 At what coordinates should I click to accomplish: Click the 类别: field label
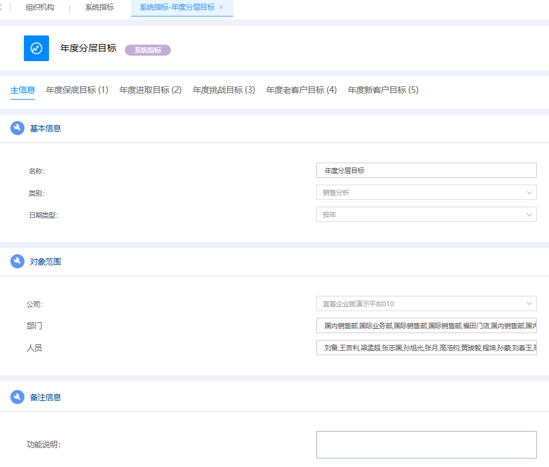[37, 193]
